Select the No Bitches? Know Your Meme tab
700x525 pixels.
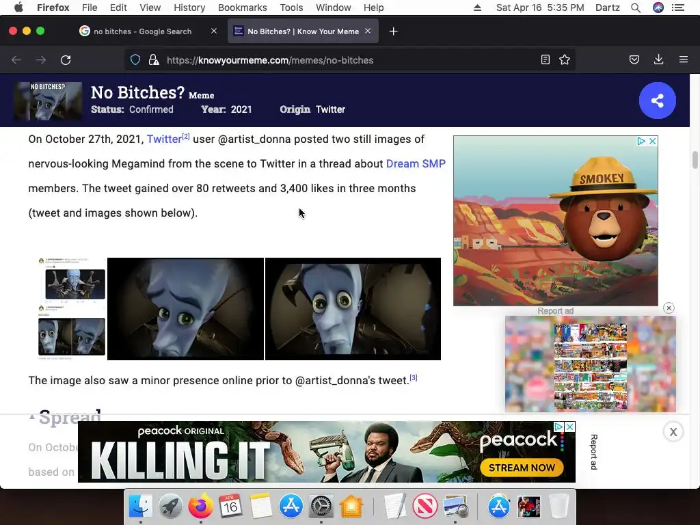pyautogui.click(x=303, y=31)
